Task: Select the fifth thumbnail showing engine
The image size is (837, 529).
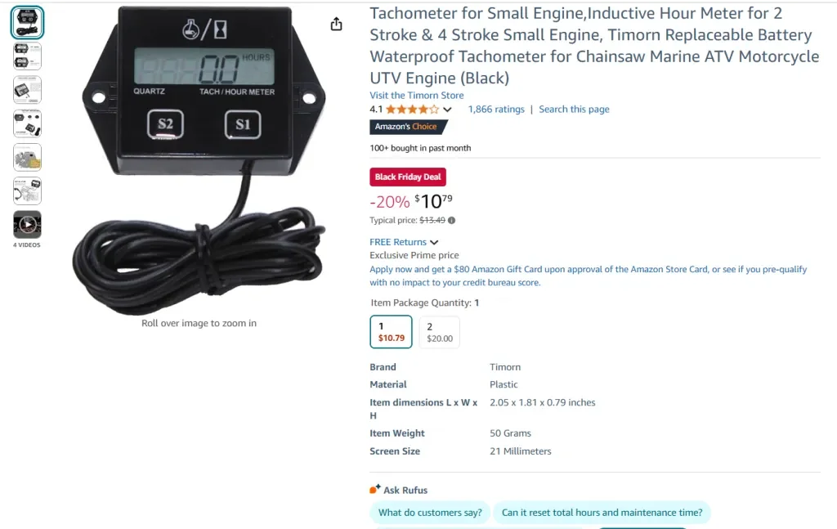Action: (27, 158)
